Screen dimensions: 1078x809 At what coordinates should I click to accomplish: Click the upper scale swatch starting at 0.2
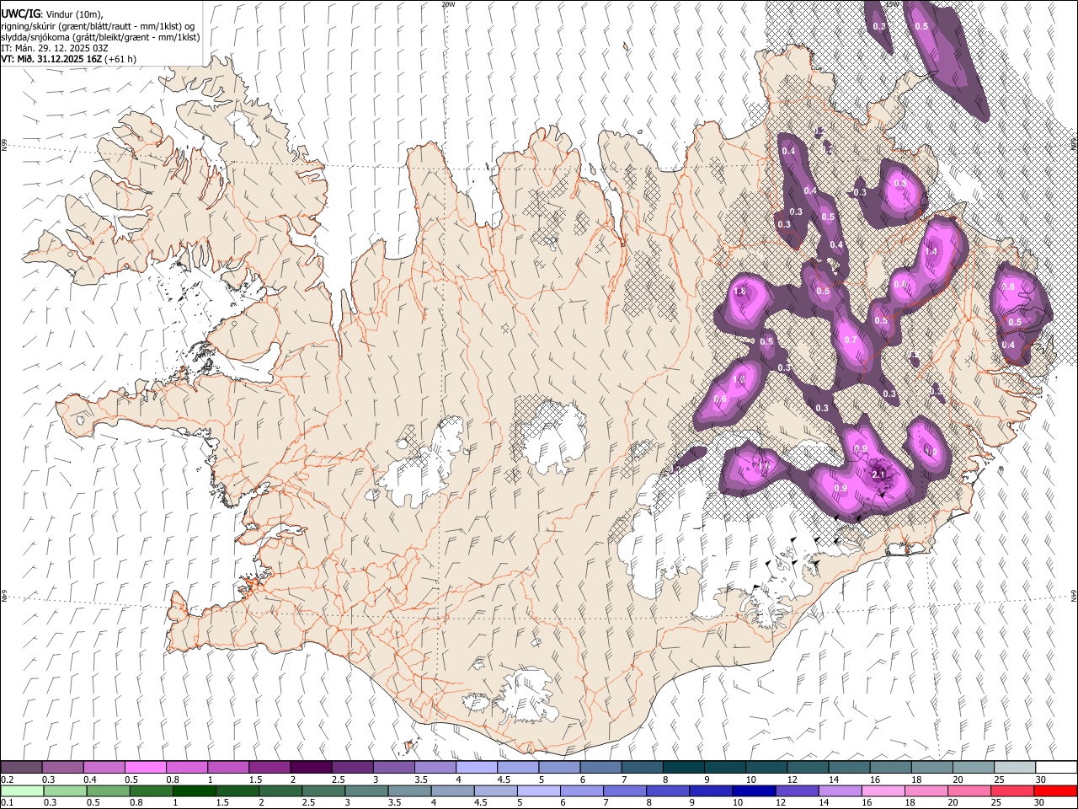click(21, 768)
